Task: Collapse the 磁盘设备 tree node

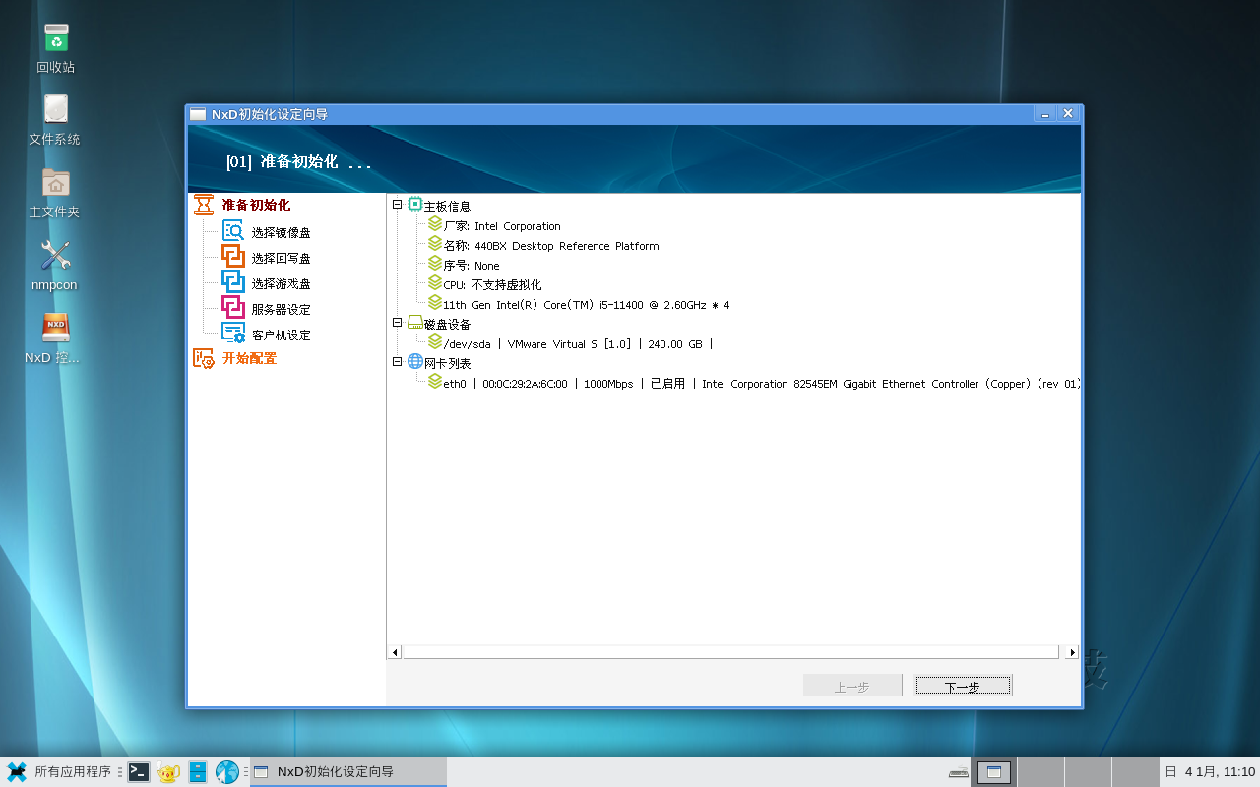Action: point(398,323)
